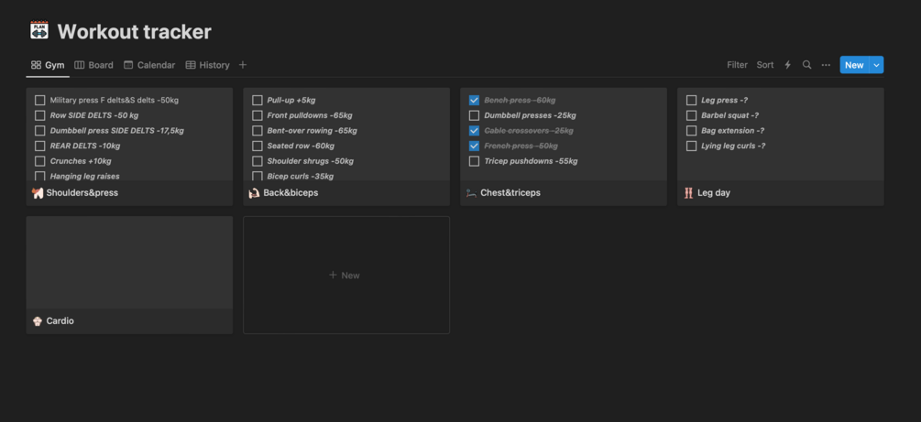Screen dimensions: 921x422
Task: Check Military press F delts&S delts -50kg
Action: pyautogui.click(x=40, y=101)
